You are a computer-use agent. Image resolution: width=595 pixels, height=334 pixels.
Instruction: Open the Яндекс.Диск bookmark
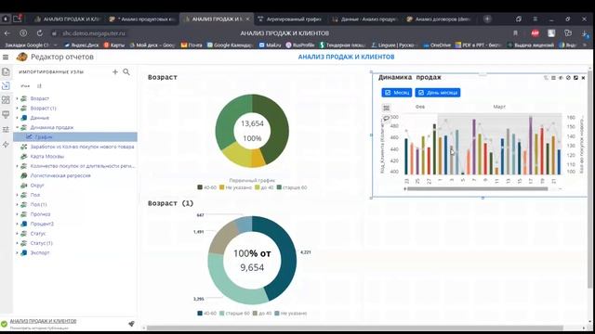[x=82, y=45]
